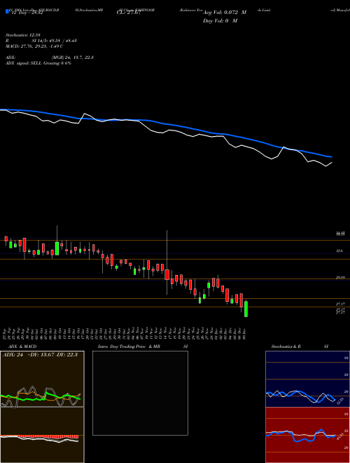Screen dimensions: 350x463
Task: Select the 'Day Vol: 0 M' text
Action: 220,21
